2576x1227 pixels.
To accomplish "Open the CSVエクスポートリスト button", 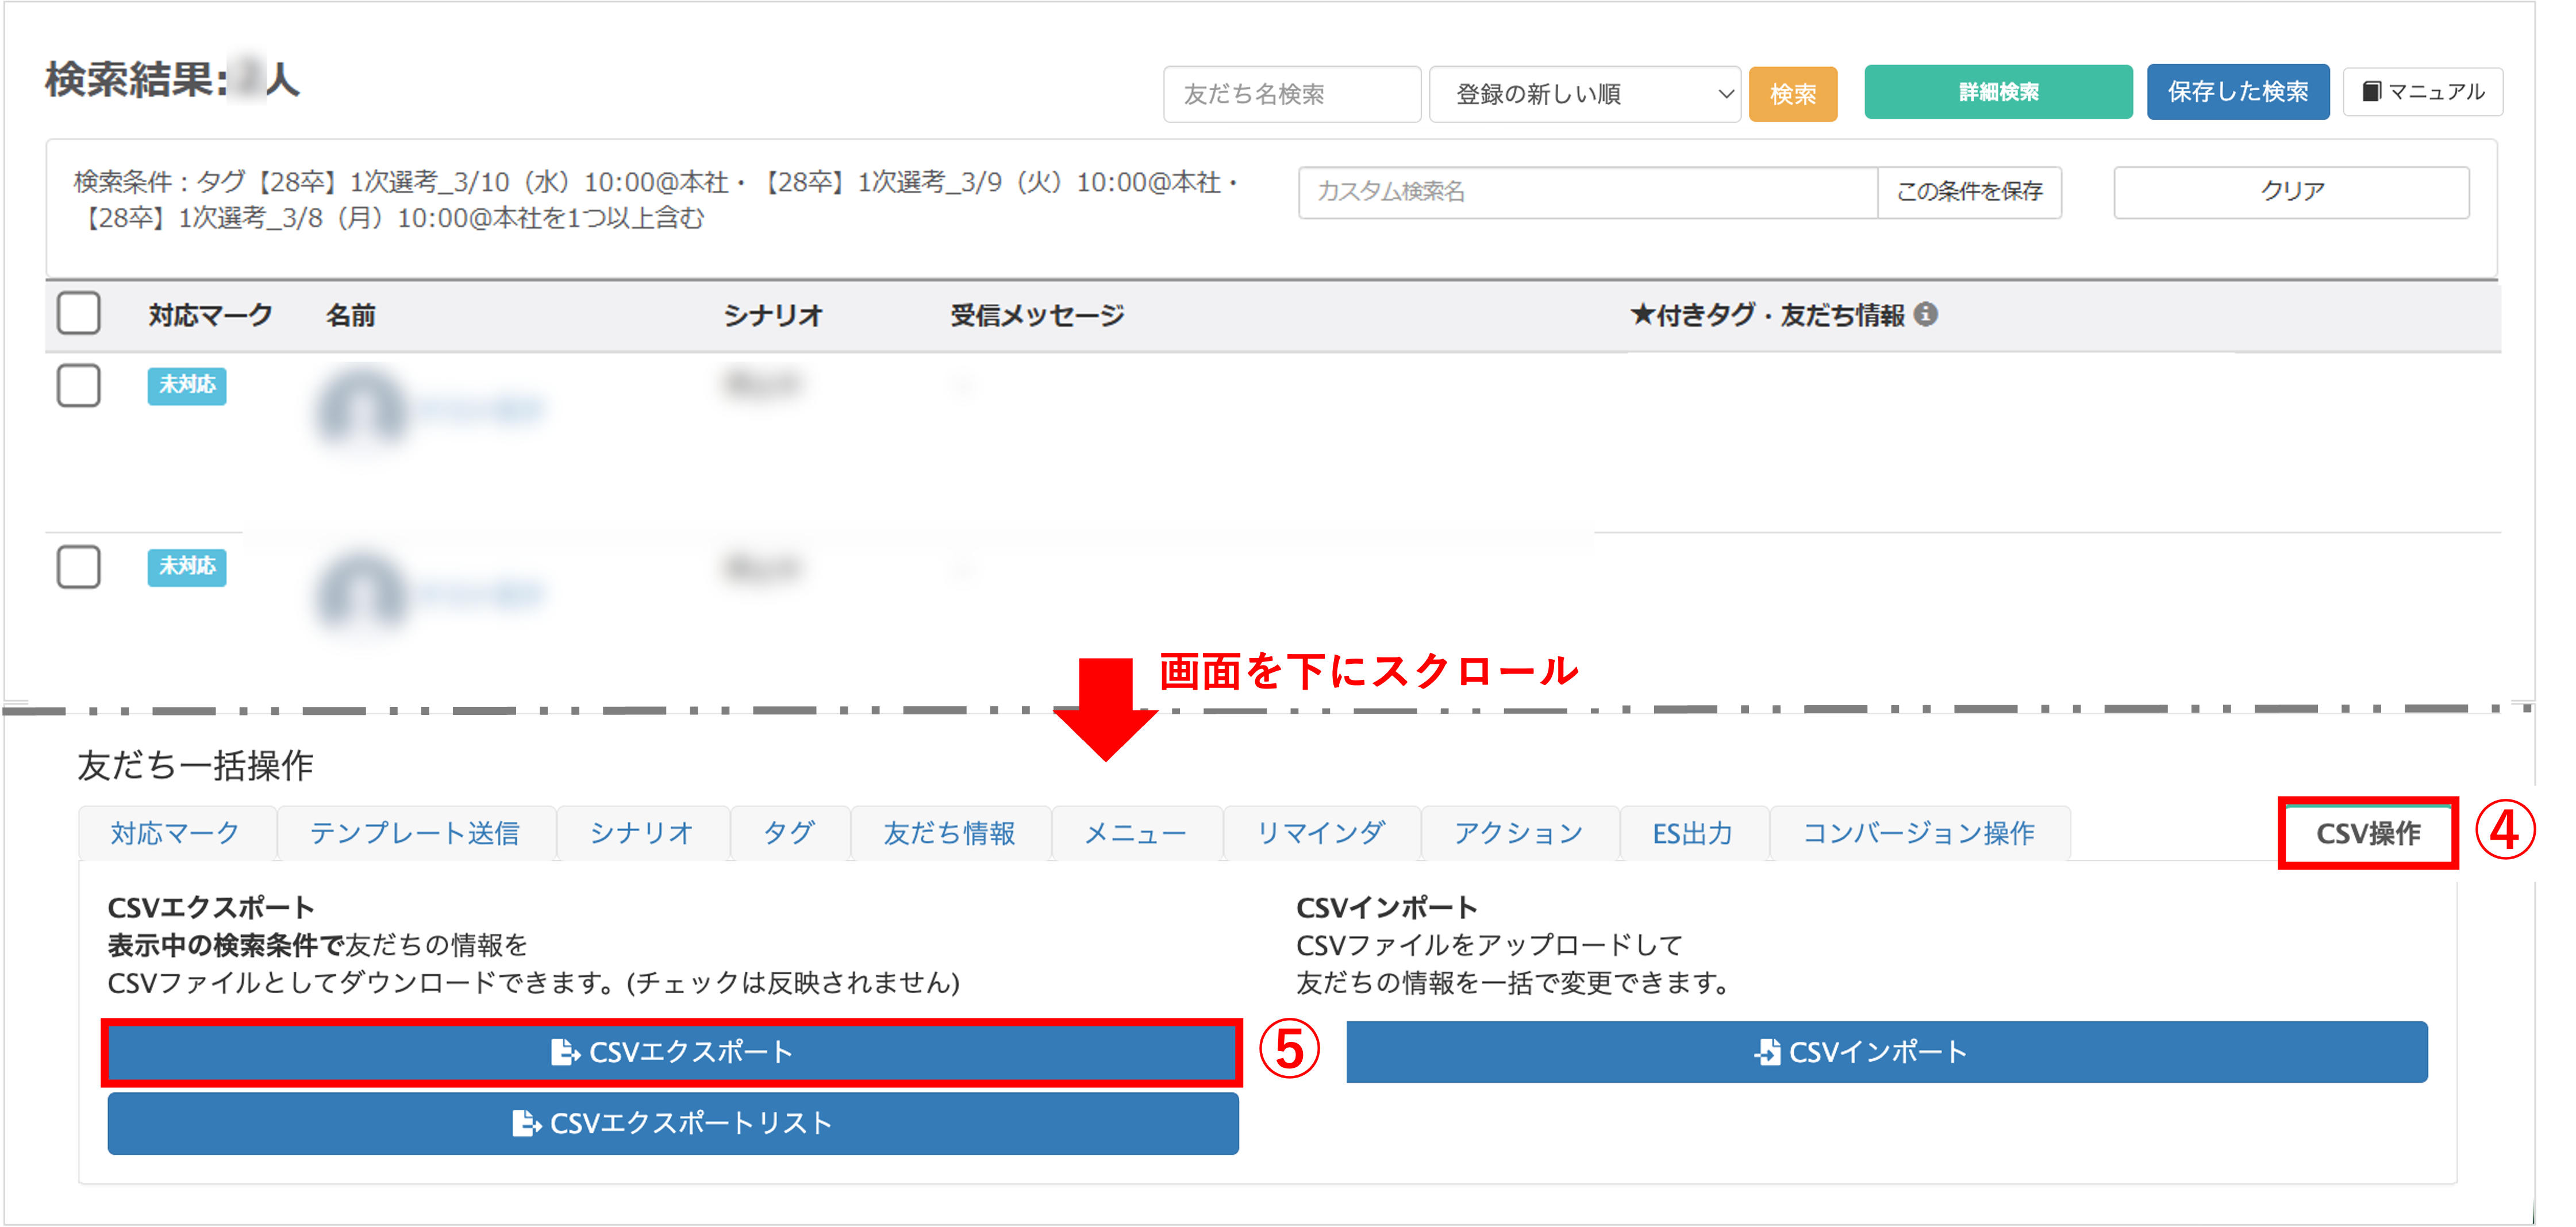I will (673, 1123).
